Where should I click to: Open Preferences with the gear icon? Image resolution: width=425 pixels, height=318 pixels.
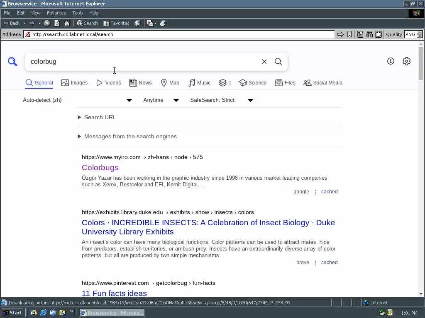point(407,61)
